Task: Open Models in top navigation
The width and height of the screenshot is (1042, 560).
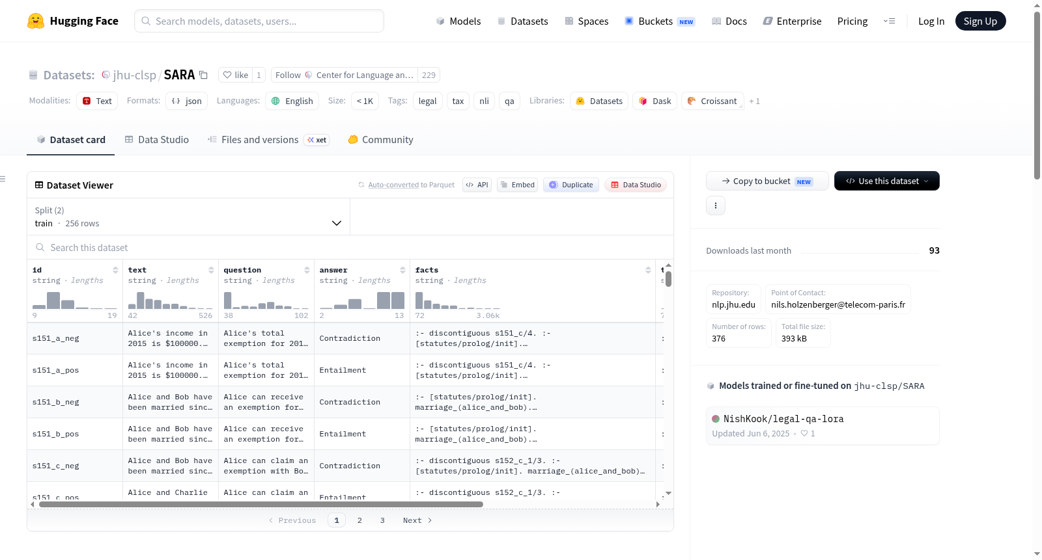Action: click(x=458, y=21)
